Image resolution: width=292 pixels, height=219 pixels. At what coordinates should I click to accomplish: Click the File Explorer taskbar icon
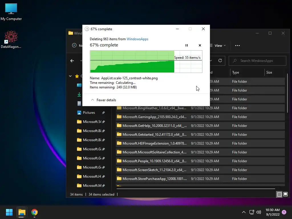click(22, 212)
